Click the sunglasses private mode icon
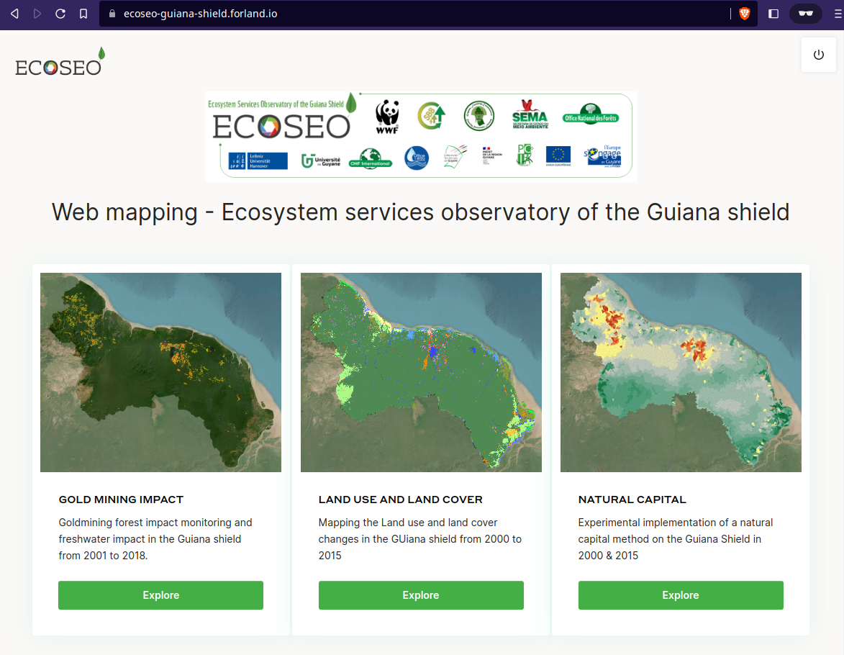 (805, 14)
